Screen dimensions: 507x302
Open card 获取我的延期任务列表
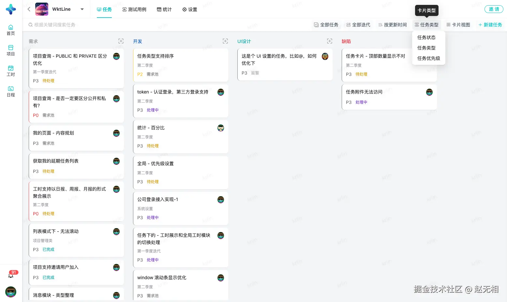tap(76, 166)
